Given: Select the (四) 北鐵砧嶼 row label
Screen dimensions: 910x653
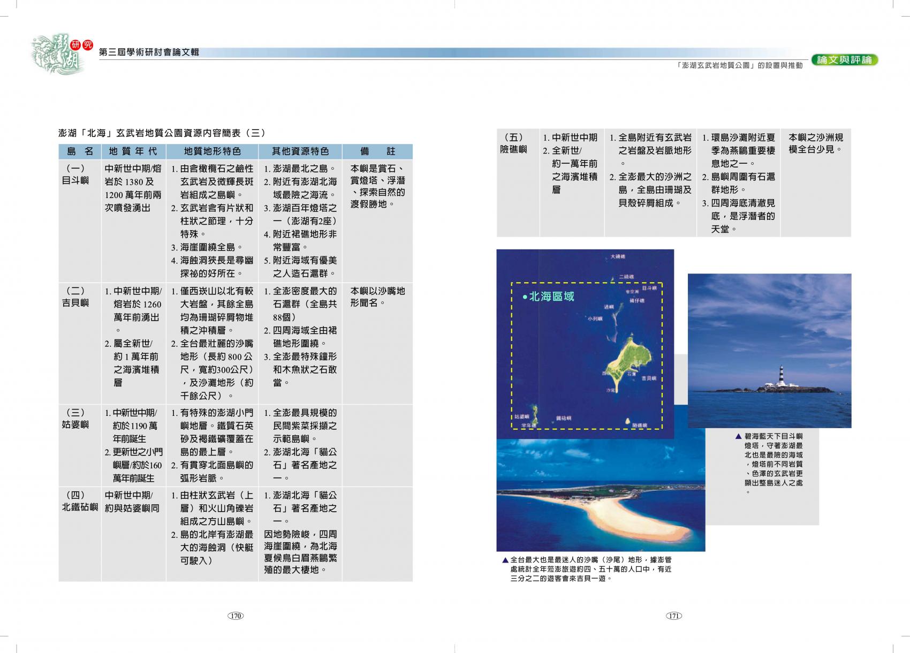Looking at the screenshot, I should (79, 501).
